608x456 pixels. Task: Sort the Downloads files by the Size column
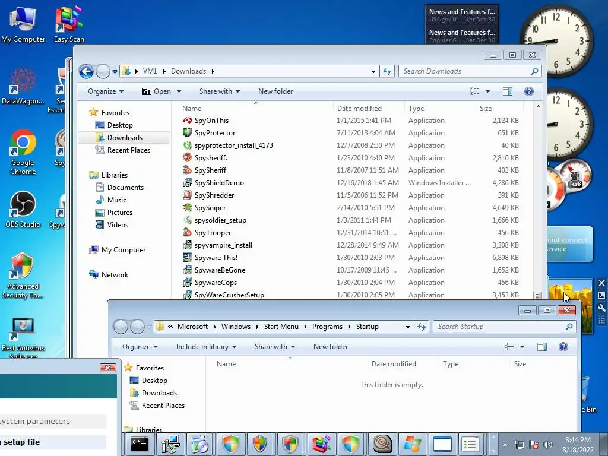click(x=486, y=109)
